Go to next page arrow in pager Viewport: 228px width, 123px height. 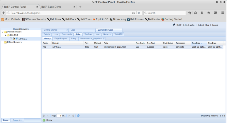(x=69, y=116)
